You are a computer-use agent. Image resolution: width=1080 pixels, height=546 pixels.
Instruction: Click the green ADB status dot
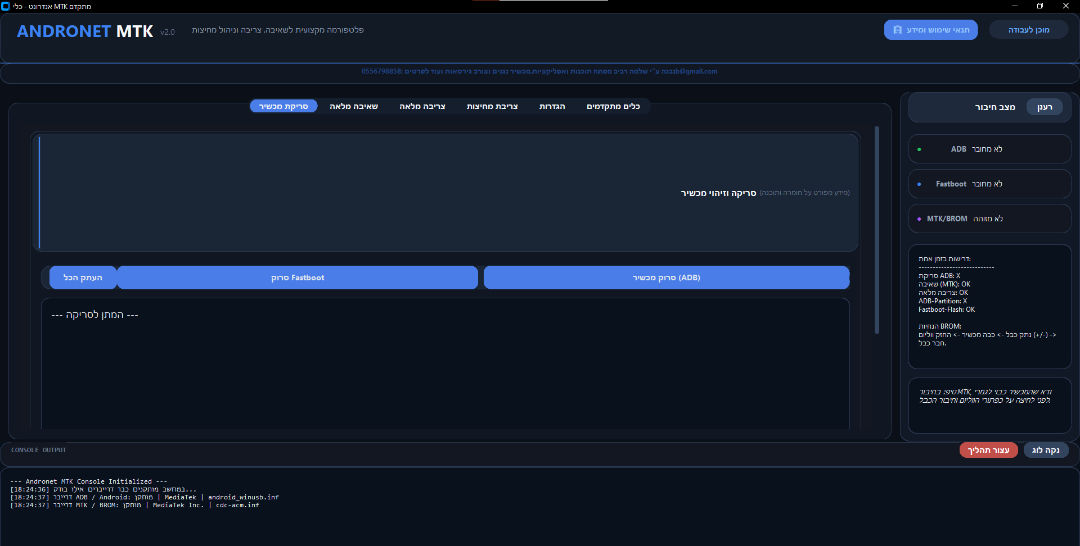click(x=919, y=149)
